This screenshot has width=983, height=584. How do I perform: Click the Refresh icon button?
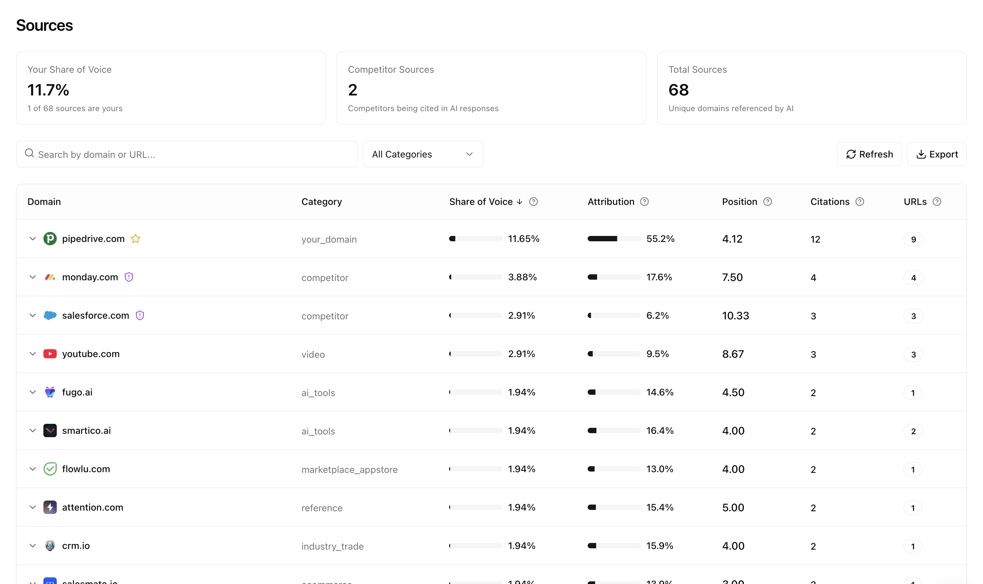[851, 154]
